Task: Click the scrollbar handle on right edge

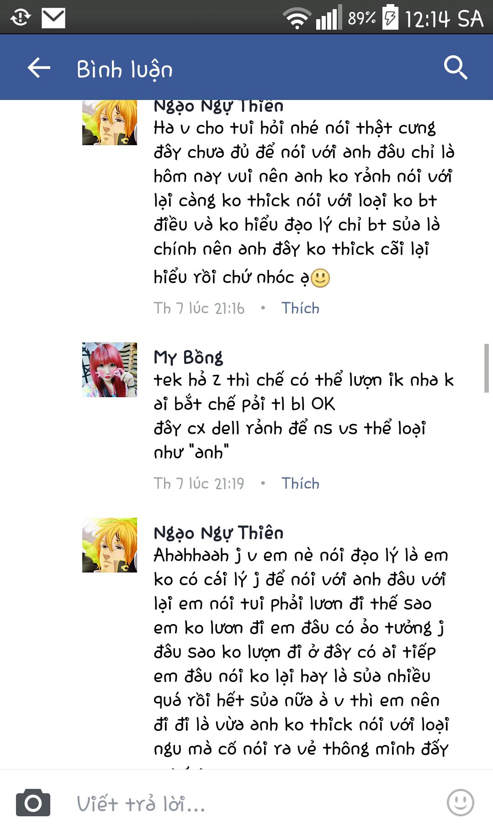Action: [487, 368]
